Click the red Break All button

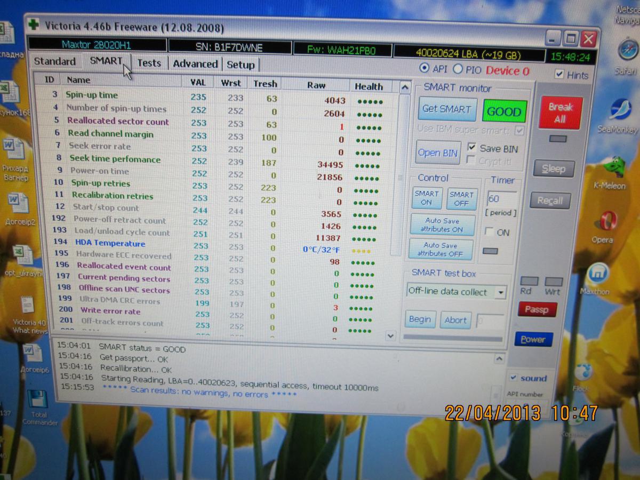[559, 113]
